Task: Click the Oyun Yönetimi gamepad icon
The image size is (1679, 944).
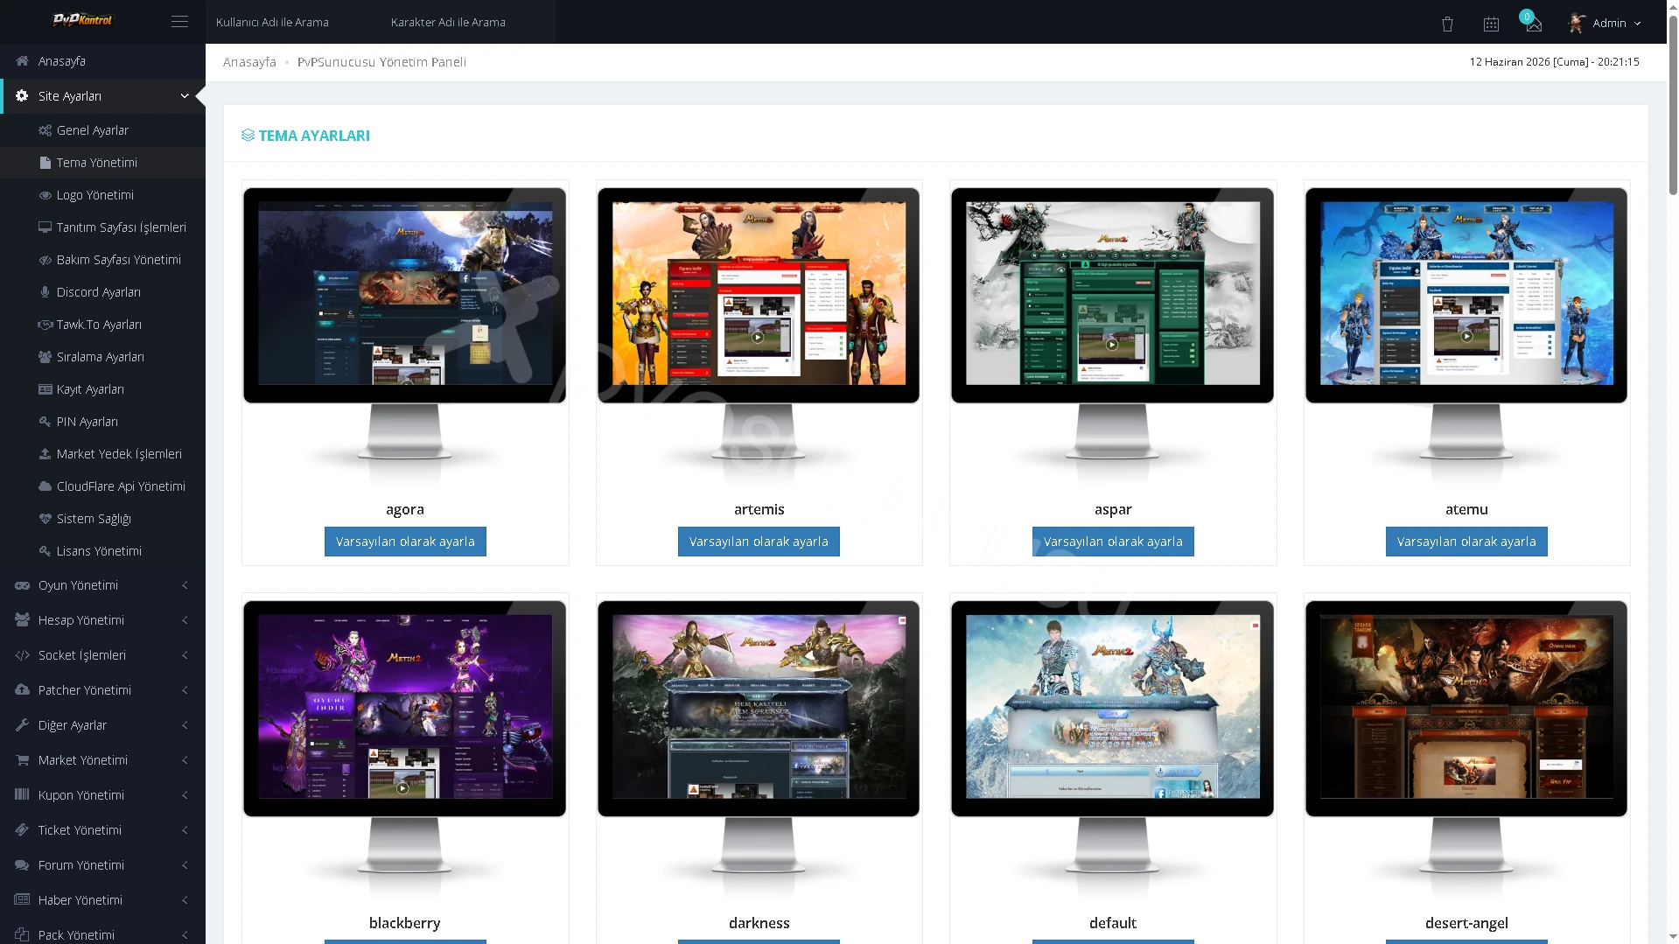Action: (x=22, y=585)
